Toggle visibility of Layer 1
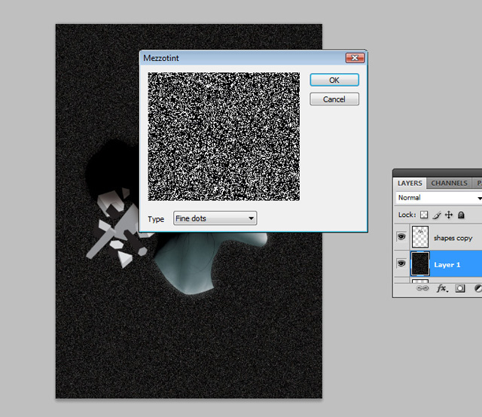Image resolution: width=482 pixels, height=417 pixels. click(x=401, y=264)
